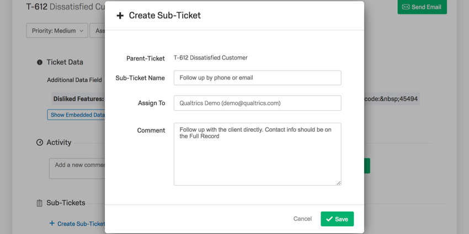
Task: Click the Assign To user field
Action: 257,103
